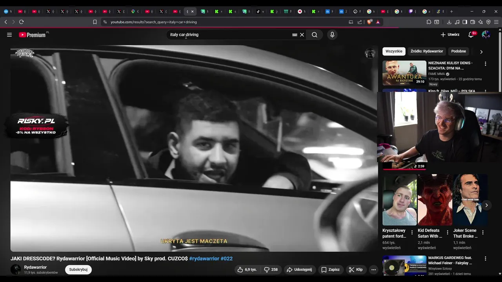Select the Źródło: Rydawarrior filter chip
Image resolution: width=502 pixels, height=282 pixels.
pyautogui.click(x=427, y=51)
